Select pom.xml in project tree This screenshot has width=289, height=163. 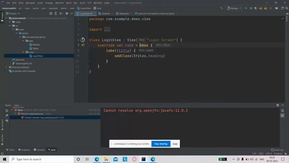click(x=18, y=60)
